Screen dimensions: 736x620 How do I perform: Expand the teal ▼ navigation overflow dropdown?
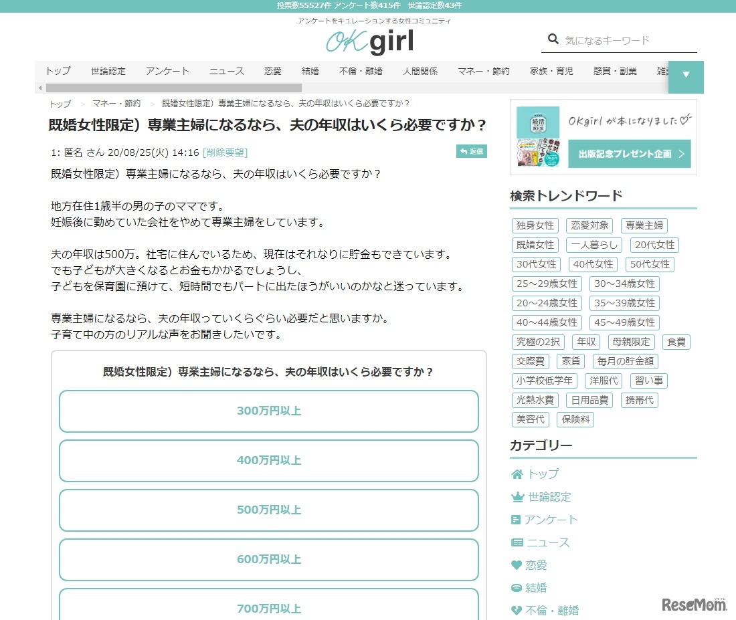coord(685,77)
